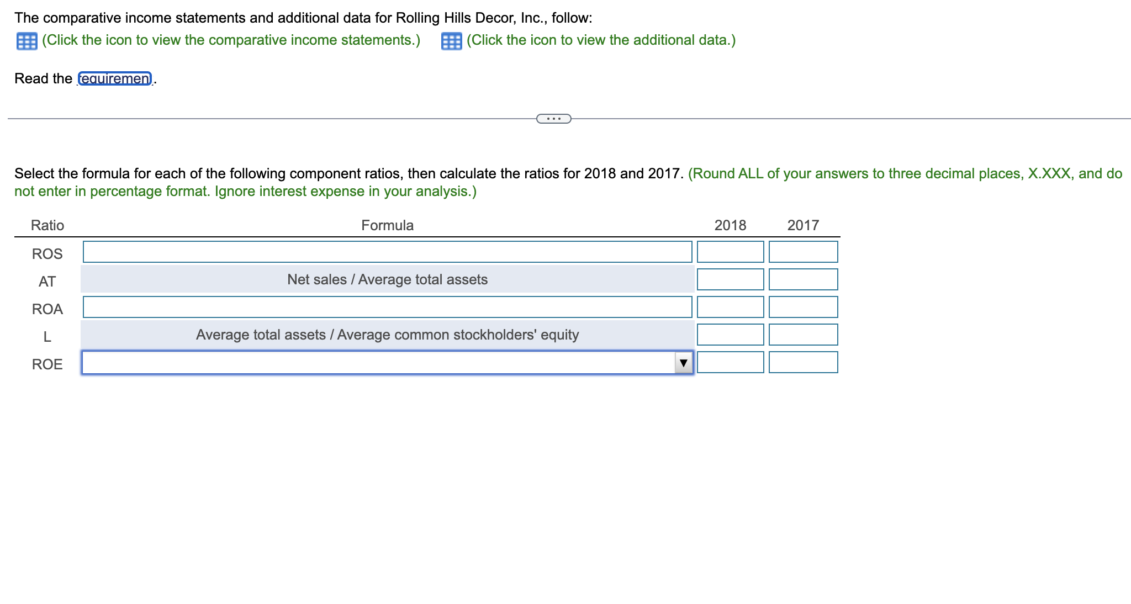Viewport: 1131px width, 604px height.
Task: Select the 2018 input field for ROS
Action: click(730, 252)
